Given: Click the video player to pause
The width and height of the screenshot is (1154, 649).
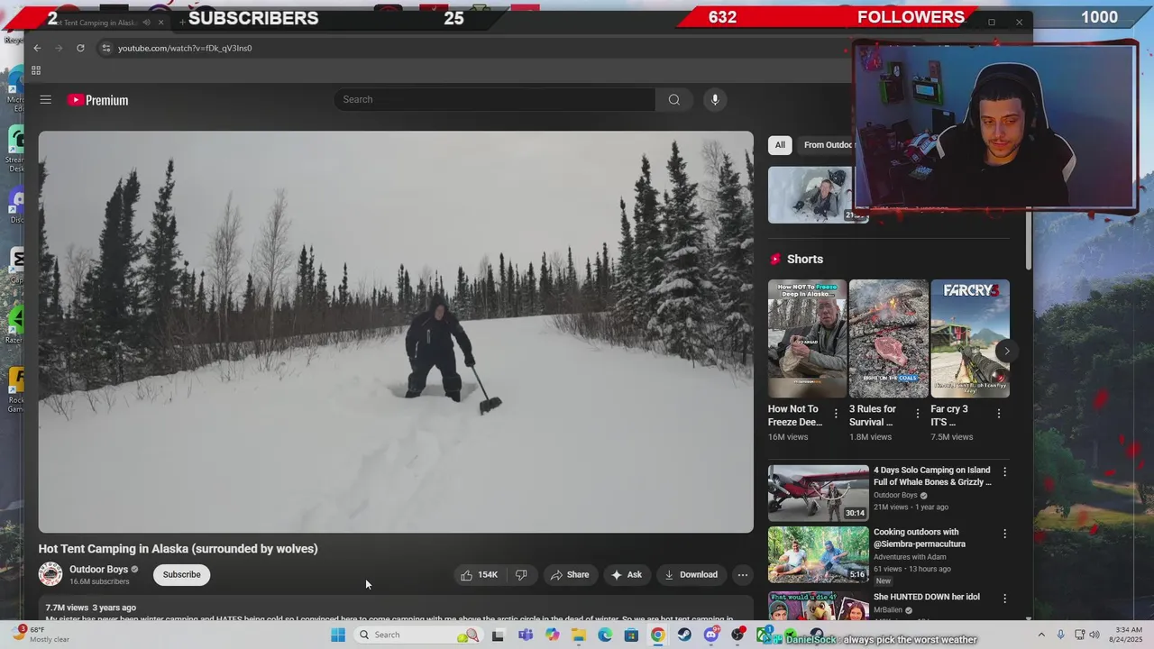Looking at the screenshot, I should click(x=396, y=332).
